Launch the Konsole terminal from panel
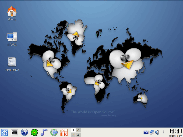183x137 pixels. tap(15, 132)
